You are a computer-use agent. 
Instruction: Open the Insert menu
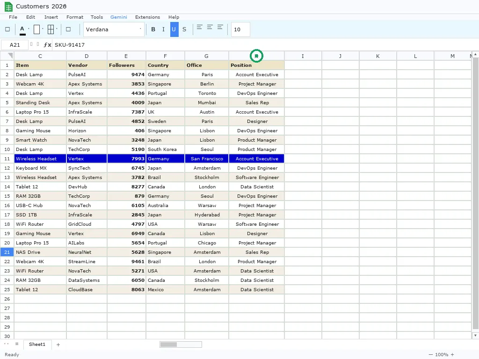pyautogui.click(x=51, y=17)
